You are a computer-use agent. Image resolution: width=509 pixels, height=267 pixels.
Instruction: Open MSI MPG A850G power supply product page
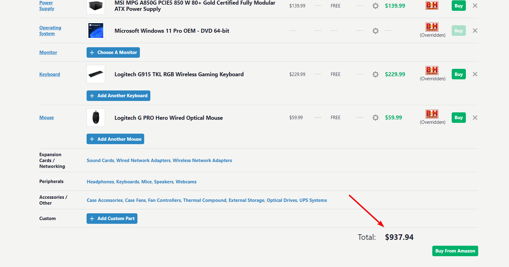tap(195, 6)
